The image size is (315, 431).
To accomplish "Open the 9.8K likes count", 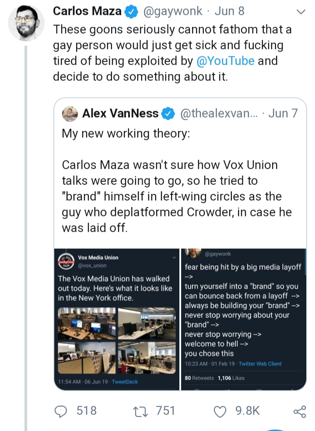I will (247, 411).
